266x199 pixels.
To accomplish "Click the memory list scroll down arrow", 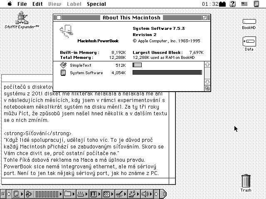I will (207, 82).
